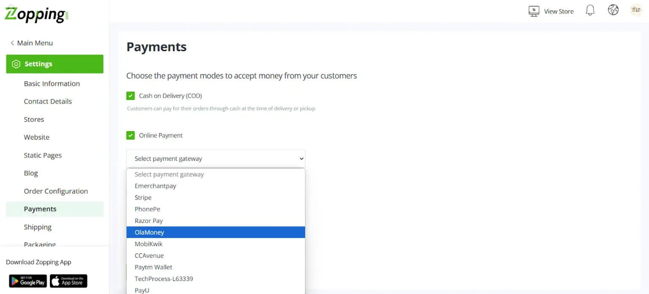
Task: Choose CCAvenue from the list
Action: coord(215,256)
